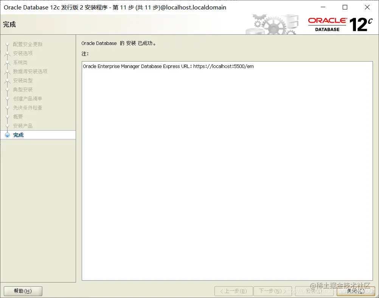
Task: Click the 完成 page heading
Action: (x=9, y=25)
